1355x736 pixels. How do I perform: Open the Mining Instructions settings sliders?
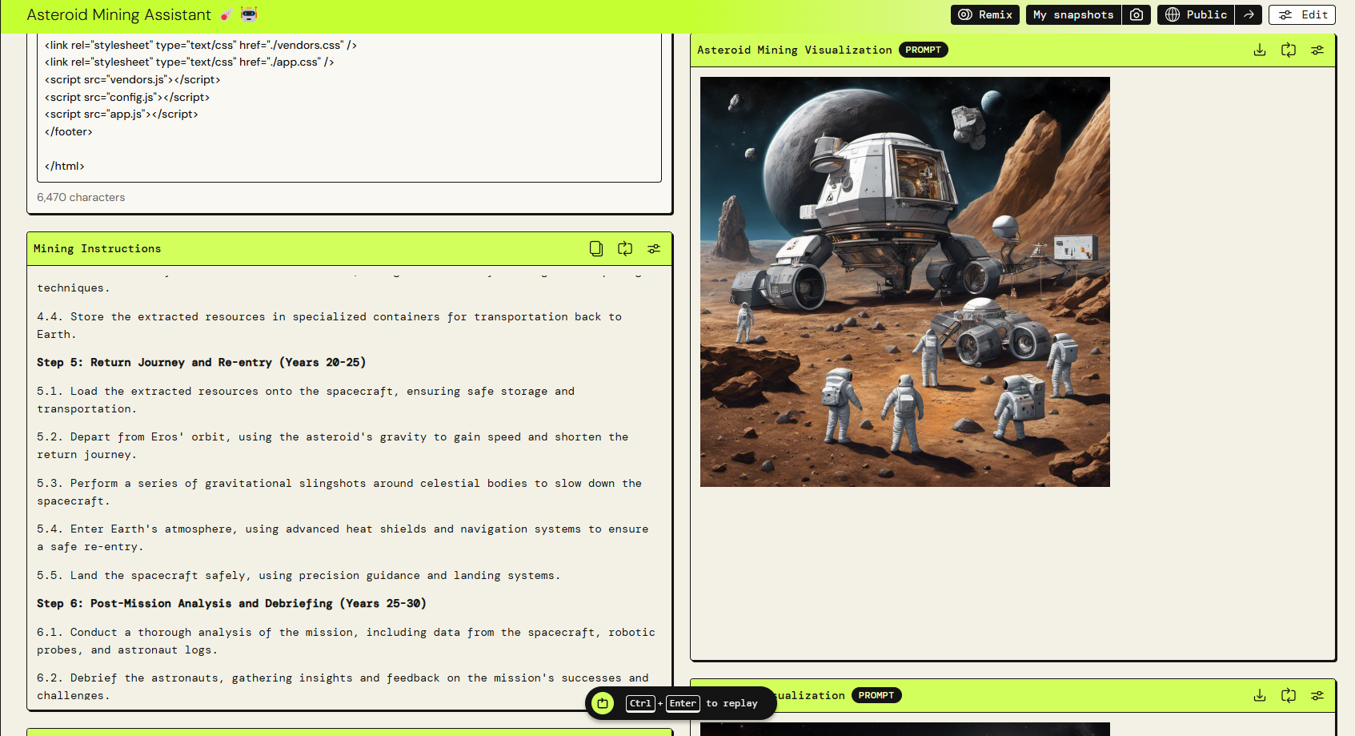pos(654,249)
